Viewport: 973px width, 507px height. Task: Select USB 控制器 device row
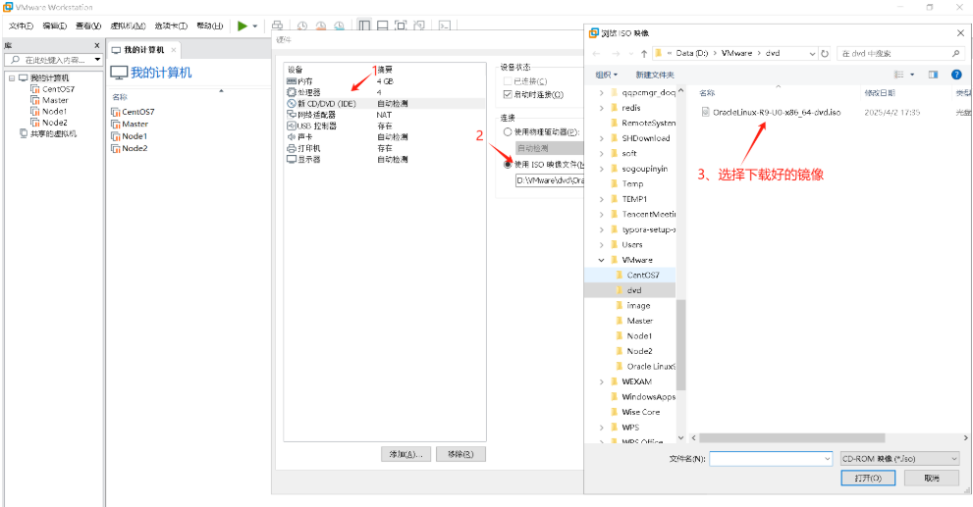point(385,126)
